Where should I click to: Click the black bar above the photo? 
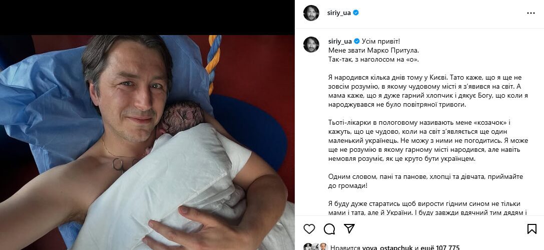(147, 18)
